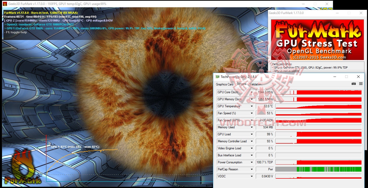Select the 82.0 °C temperature reading
The height and width of the screenshot is (188, 368).
pyautogui.click(x=265, y=106)
